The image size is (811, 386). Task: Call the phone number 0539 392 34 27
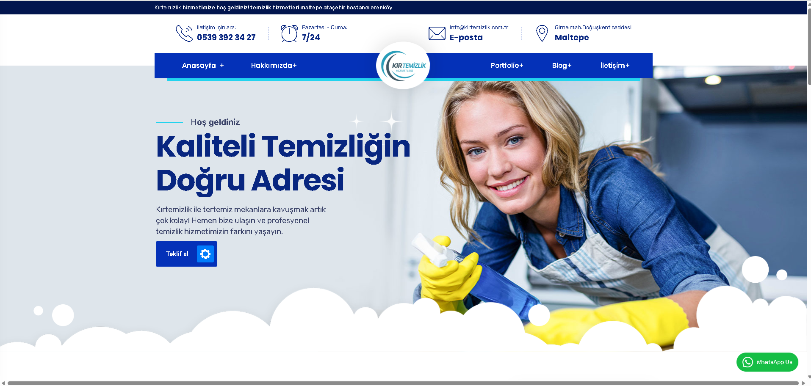[226, 38]
